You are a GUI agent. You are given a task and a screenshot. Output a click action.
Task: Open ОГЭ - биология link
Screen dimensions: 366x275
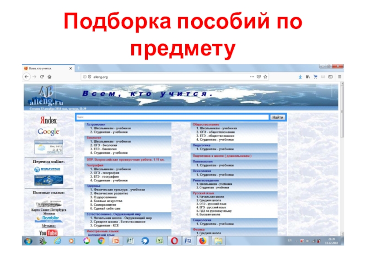point(105,145)
